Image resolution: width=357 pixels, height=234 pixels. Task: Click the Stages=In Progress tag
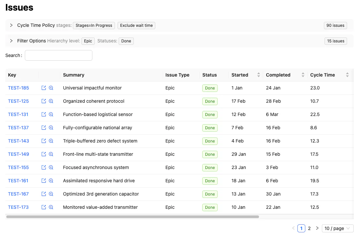(94, 25)
